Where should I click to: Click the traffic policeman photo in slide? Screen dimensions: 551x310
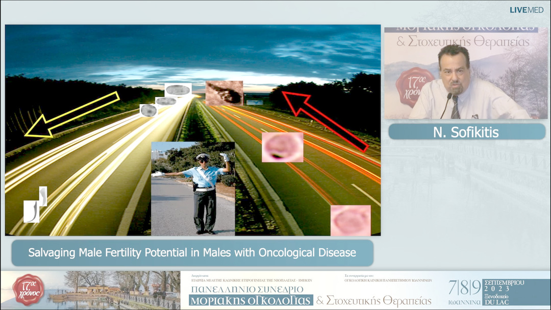click(x=193, y=189)
